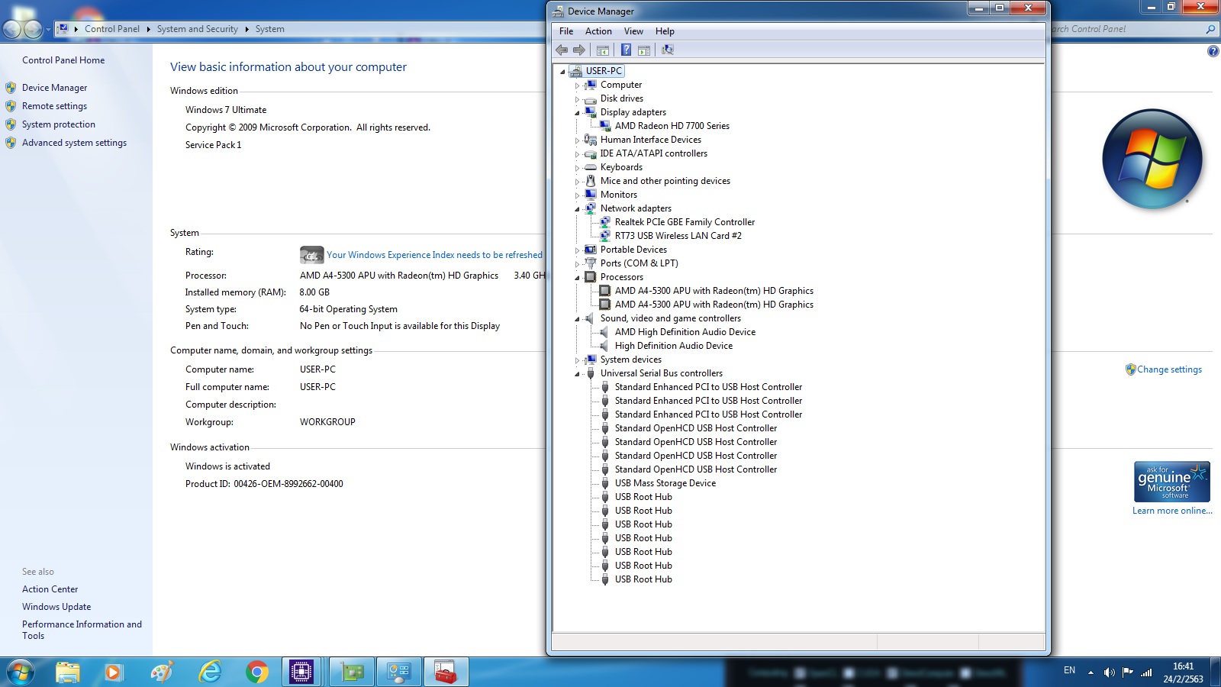Toggle the Show/Hide Console Tree toolbar icon
The height and width of the screenshot is (687, 1221).
coord(603,50)
